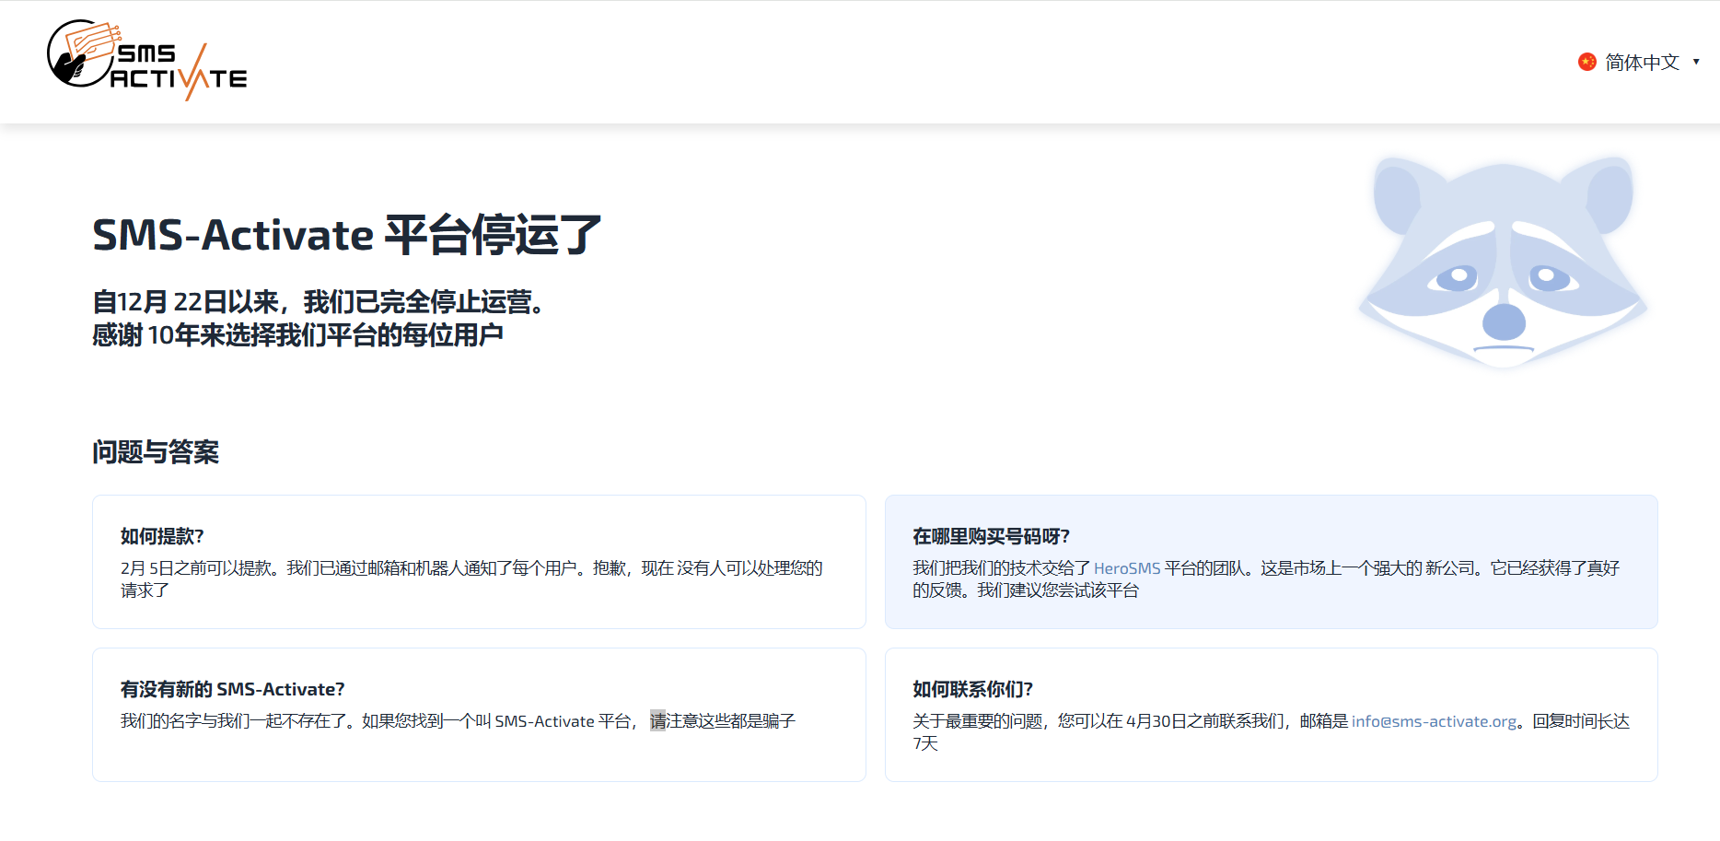
Task: Click the '有没有新的 SMS-Activate?' question heading
Action: coord(230,688)
